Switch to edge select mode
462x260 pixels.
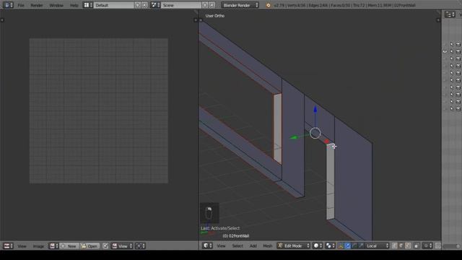(401, 246)
